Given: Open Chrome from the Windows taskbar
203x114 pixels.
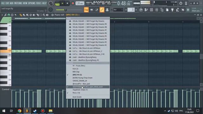Looking at the screenshot, I should coord(19,111).
